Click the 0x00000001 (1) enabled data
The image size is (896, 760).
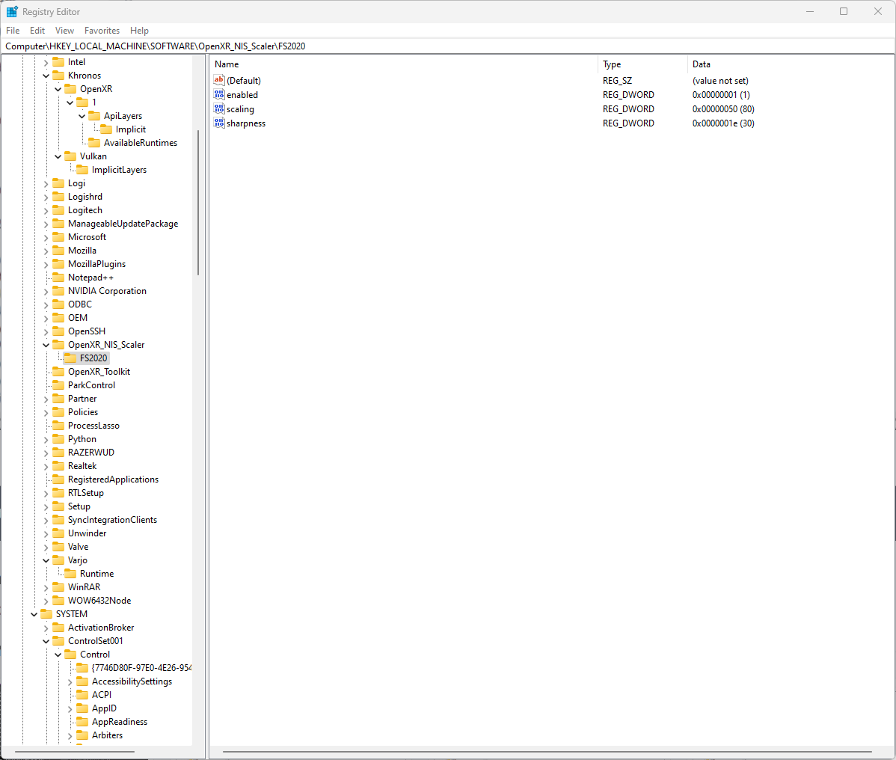721,94
